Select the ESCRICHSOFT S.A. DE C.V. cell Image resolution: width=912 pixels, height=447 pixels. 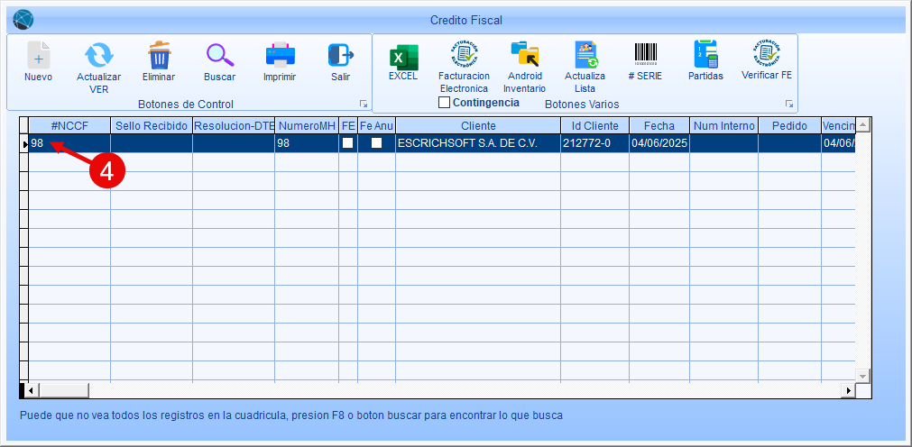478,143
